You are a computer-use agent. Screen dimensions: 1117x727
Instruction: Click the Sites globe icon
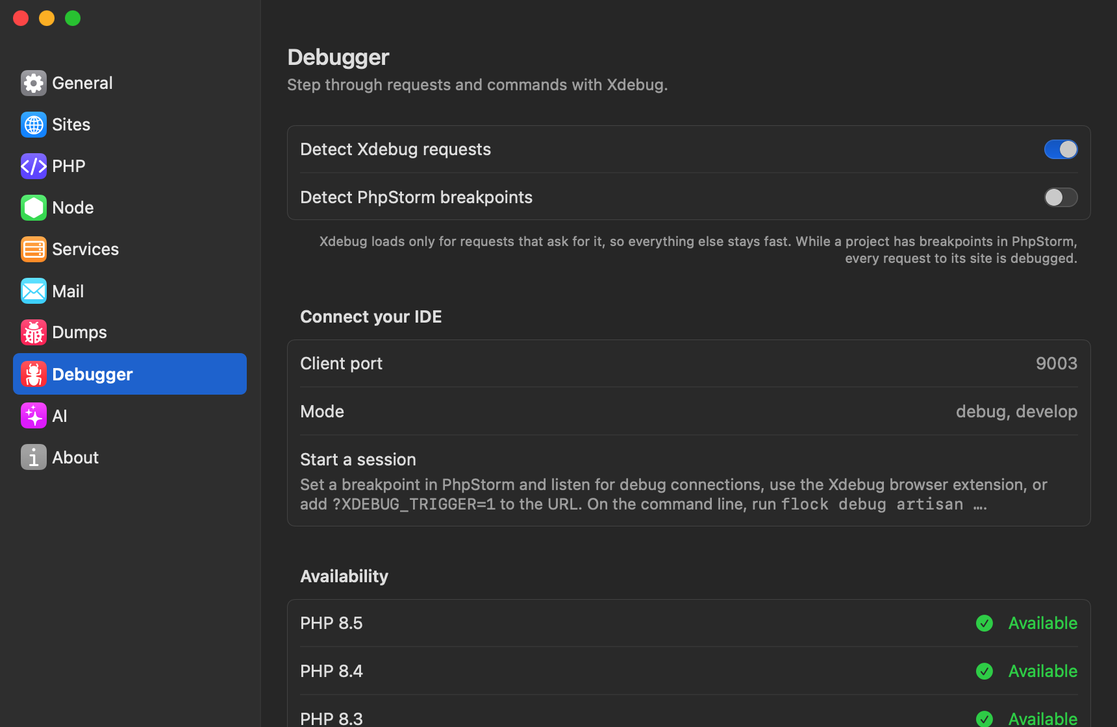tap(34, 125)
